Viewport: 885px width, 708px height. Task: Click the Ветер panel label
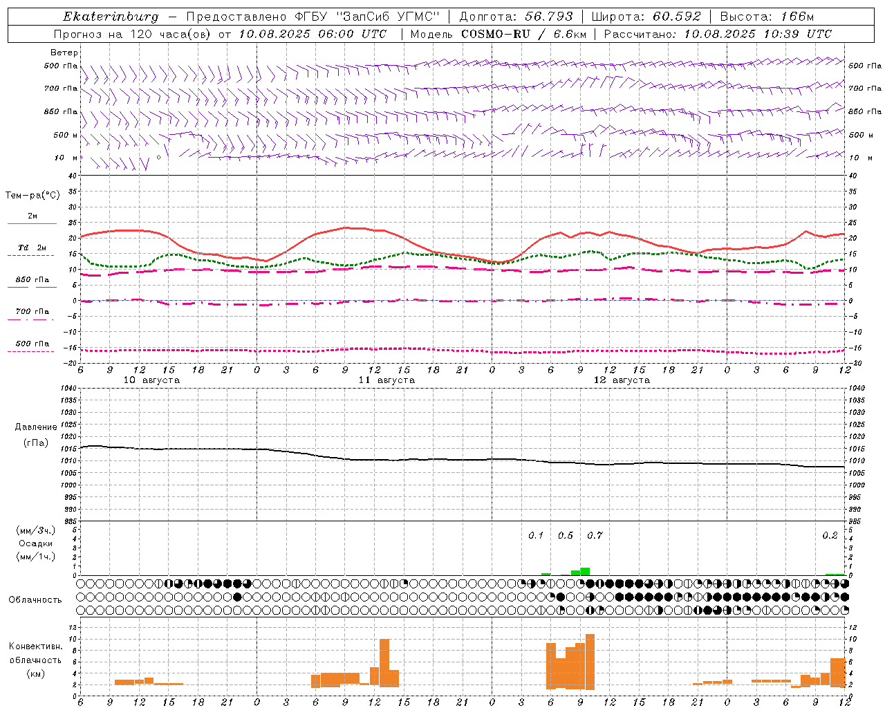click(x=64, y=53)
